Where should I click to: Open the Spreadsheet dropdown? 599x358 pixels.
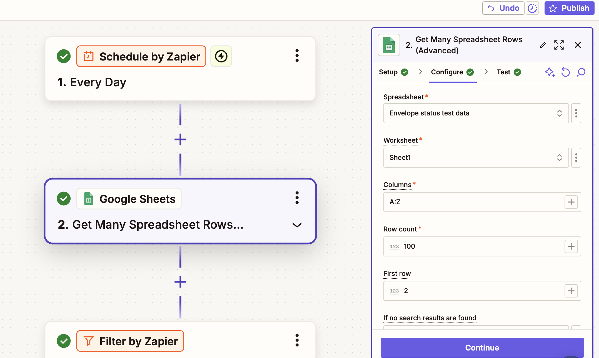pyautogui.click(x=476, y=113)
